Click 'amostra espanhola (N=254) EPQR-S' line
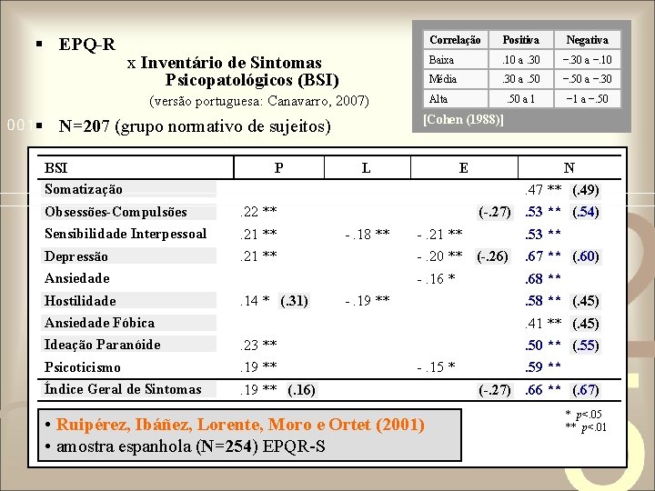The height and width of the screenshot is (491, 655). [x=190, y=446]
